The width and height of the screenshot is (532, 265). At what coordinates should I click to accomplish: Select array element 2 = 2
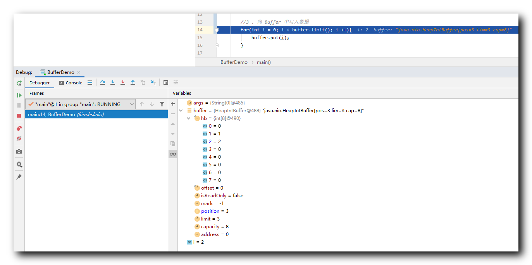pyautogui.click(x=348, y=142)
